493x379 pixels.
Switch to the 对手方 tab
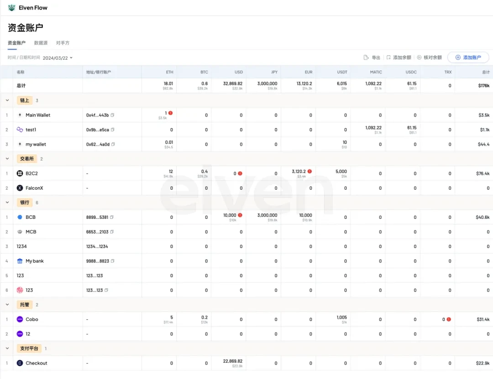point(63,43)
